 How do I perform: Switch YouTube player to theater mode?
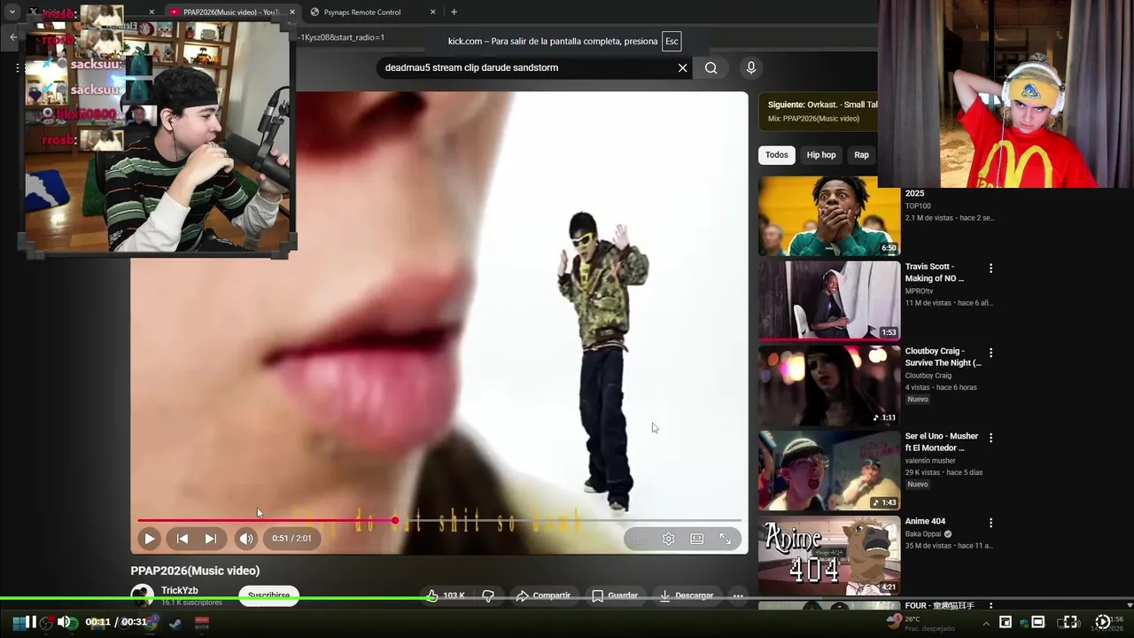696,539
